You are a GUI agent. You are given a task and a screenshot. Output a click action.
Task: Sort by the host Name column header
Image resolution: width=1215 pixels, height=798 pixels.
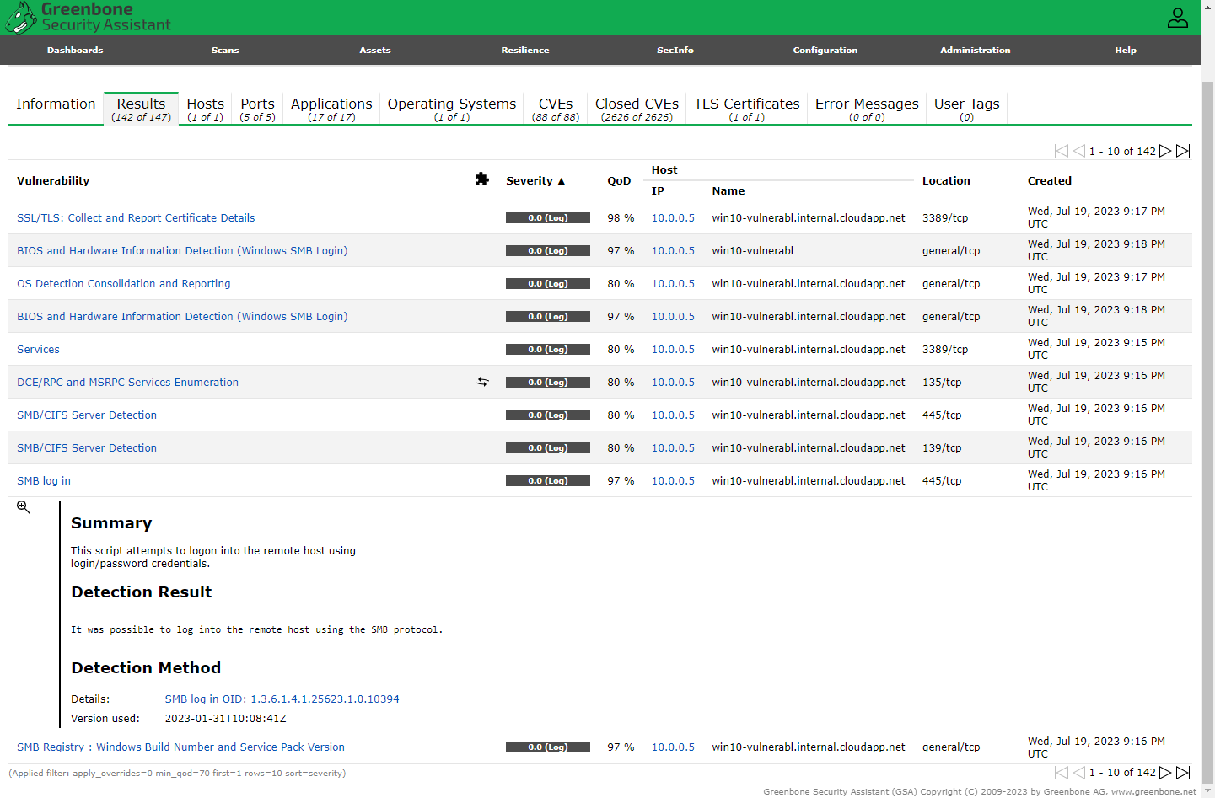[x=728, y=191]
